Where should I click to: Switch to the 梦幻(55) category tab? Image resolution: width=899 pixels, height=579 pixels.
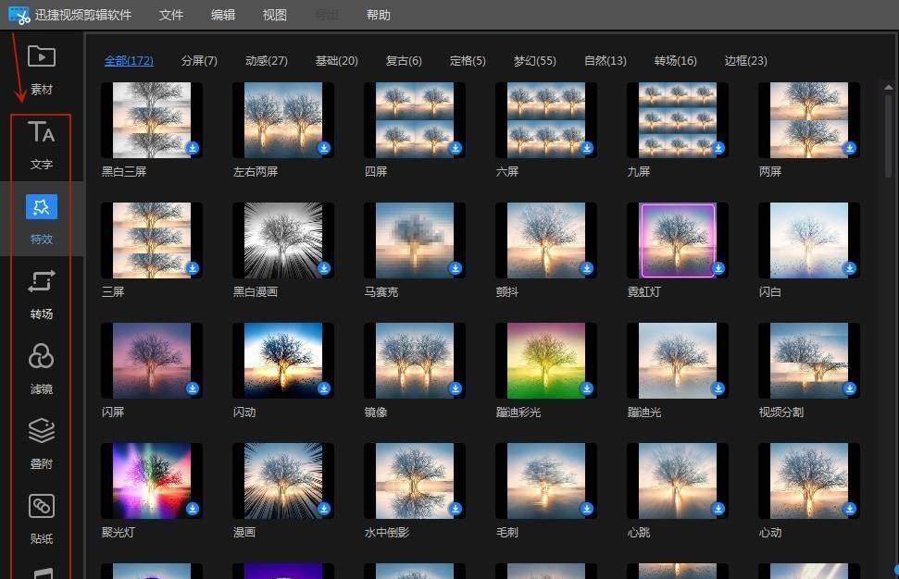(535, 61)
